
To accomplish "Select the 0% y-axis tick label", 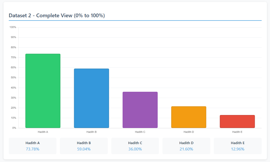I will (14, 128).
